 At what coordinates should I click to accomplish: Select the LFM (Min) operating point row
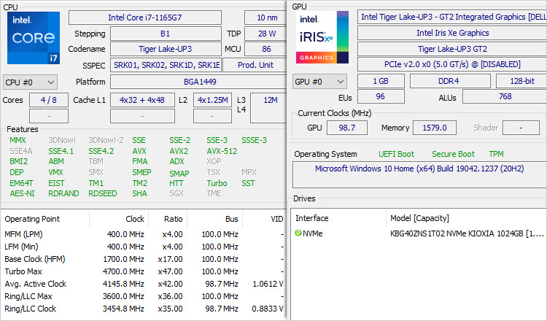click(x=144, y=247)
